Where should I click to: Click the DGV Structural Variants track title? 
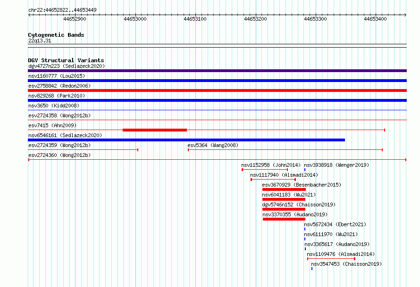(66, 60)
